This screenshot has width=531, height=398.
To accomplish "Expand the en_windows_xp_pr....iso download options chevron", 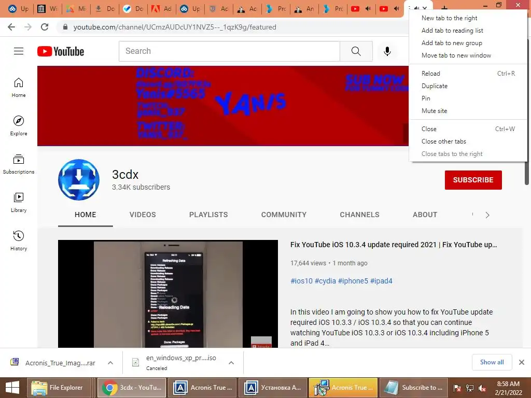I will point(231,363).
